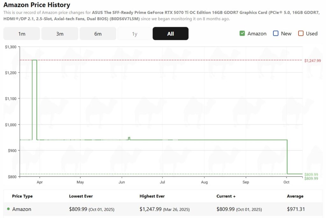
Task: Select the All time range button
Action: 170,34
